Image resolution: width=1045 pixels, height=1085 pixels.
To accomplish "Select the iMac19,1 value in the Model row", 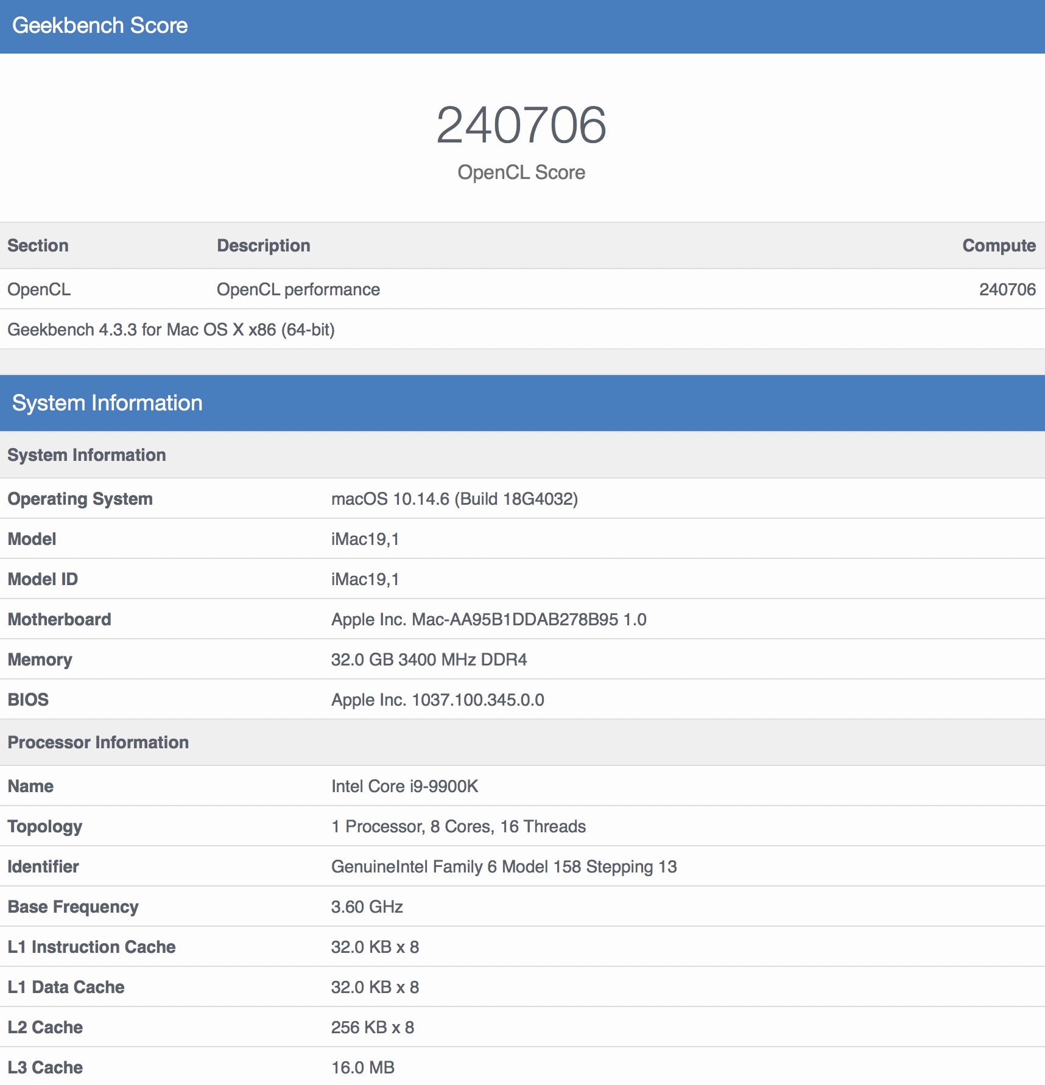I will [365, 539].
